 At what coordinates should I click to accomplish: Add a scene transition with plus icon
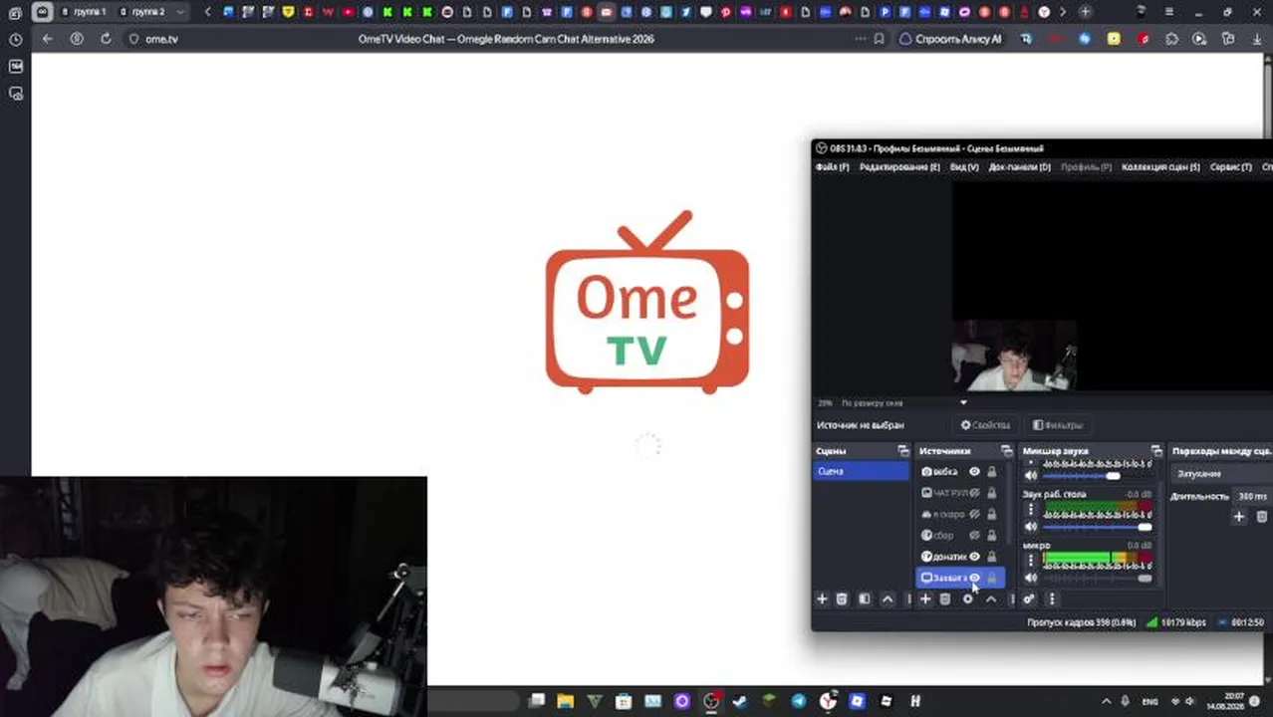point(1239,516)
